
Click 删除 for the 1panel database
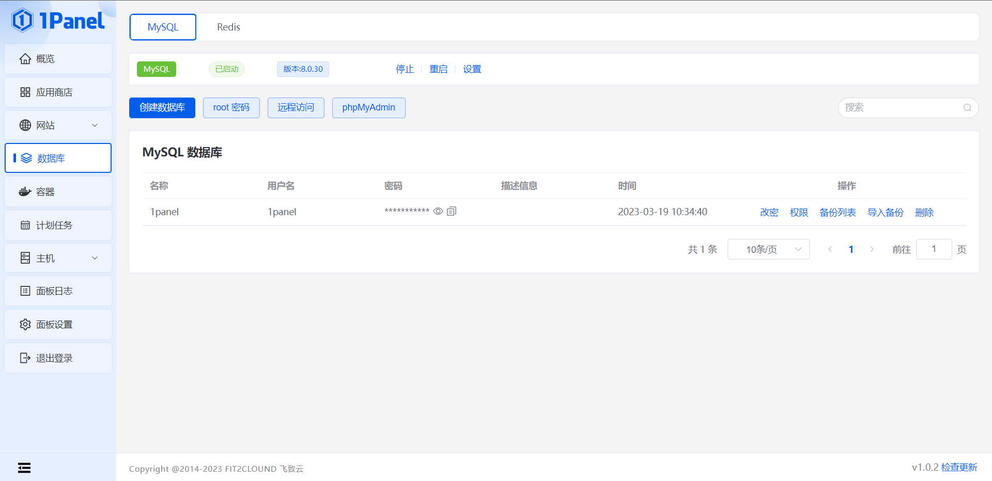pyautogui.click(x=924, y=213)
